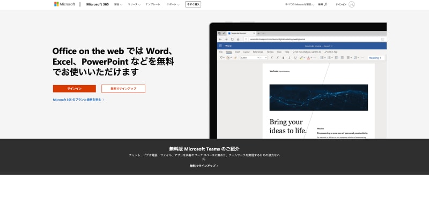
Task: Click Tell me what you want to do
Action: 307,52
